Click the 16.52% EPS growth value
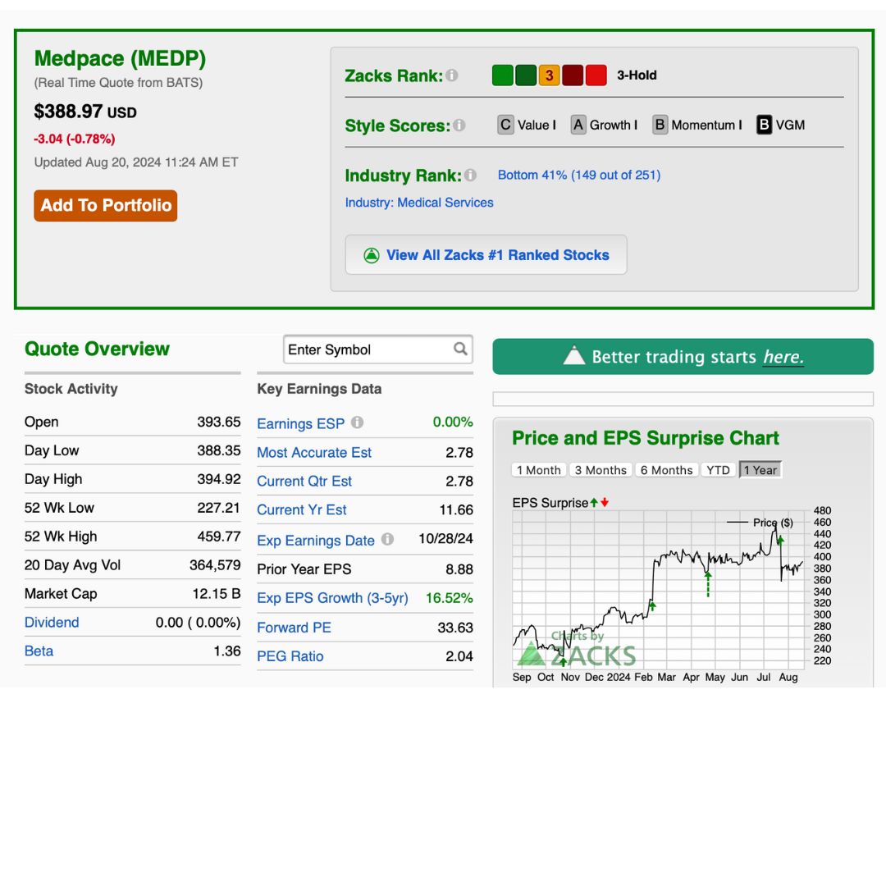886x886 pixels. pyautogui.click(x=450, y=598)
